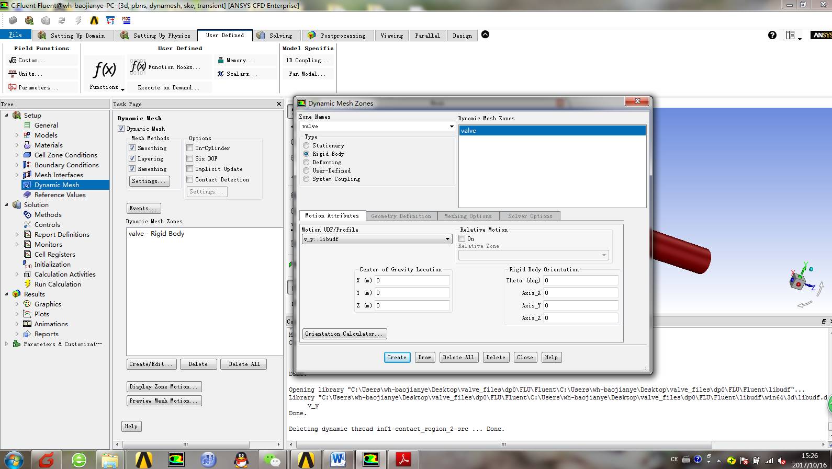Select the Stationary zone type
Screen dimensions: 832x469
pos(306,145)
